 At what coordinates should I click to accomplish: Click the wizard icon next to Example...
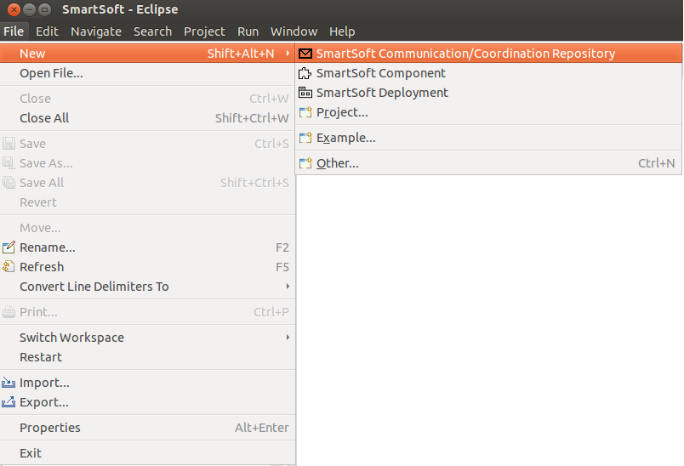click(305, 138)
